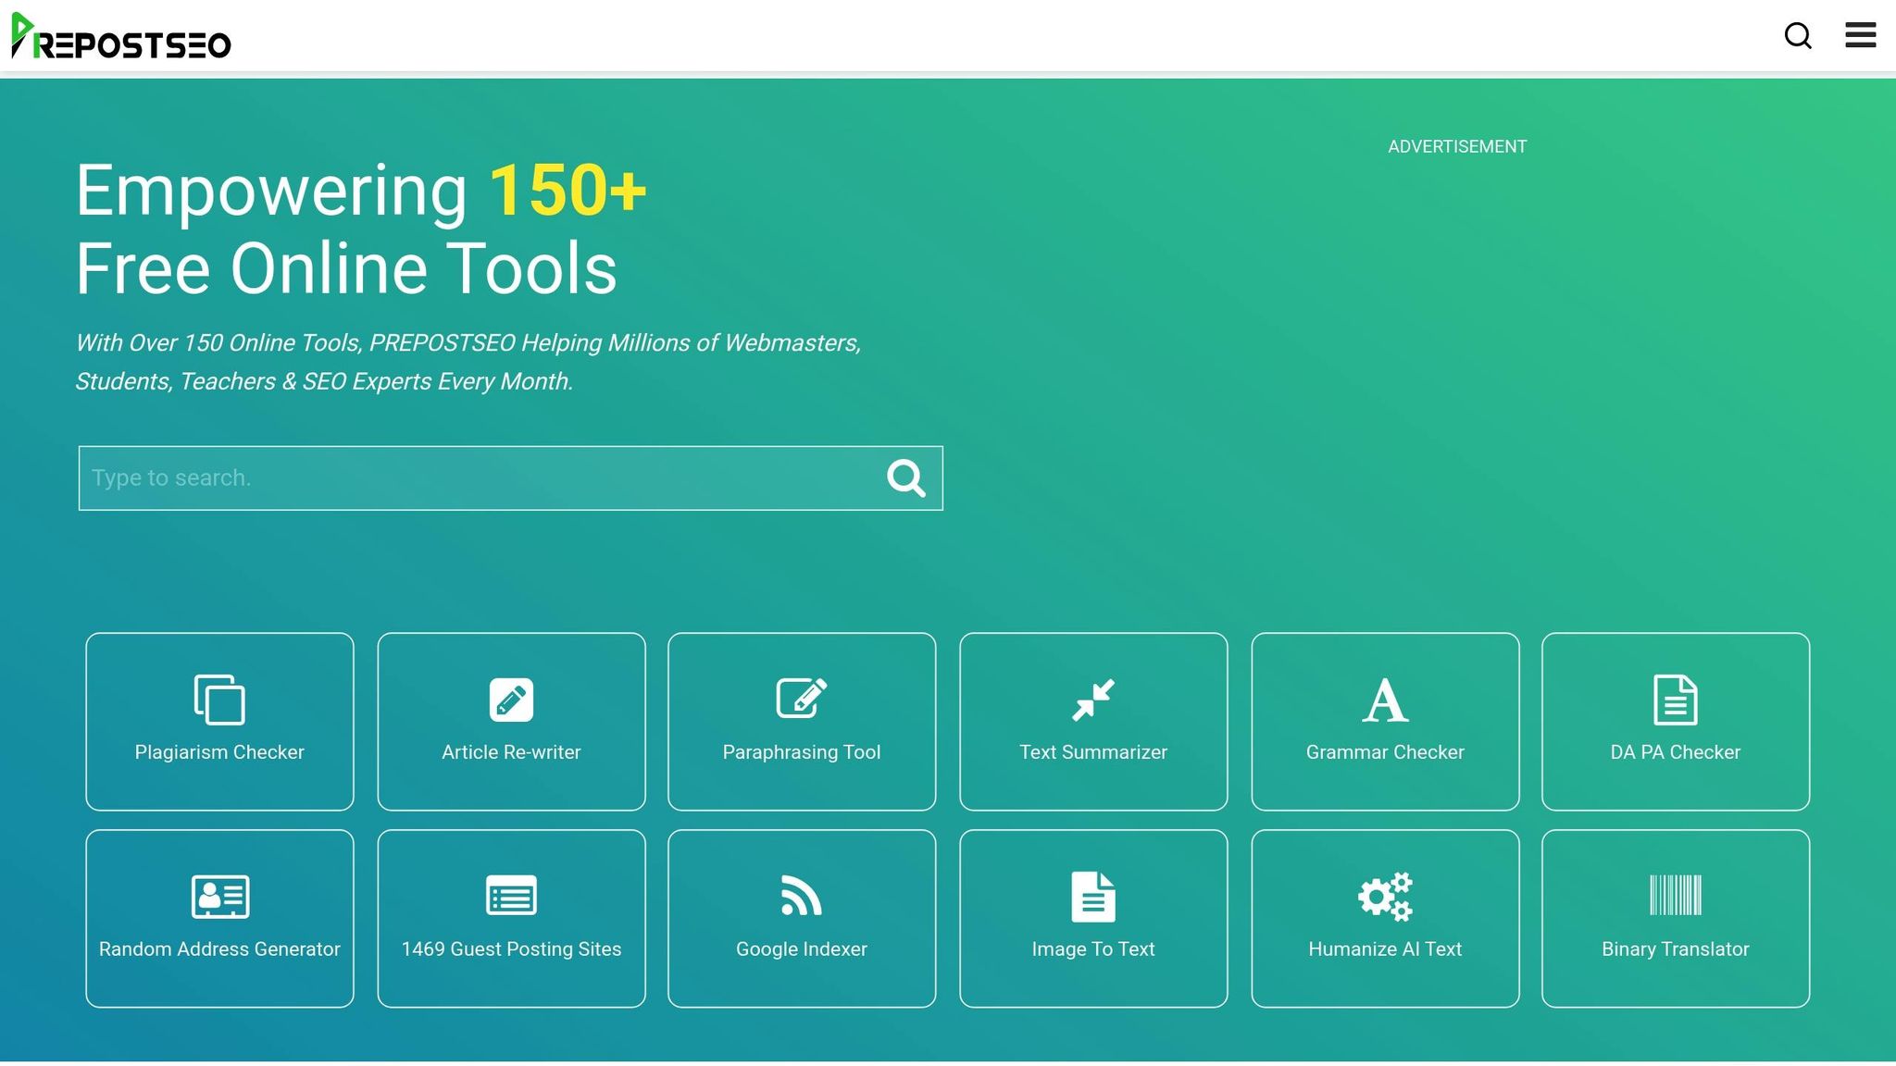
Task: Open the Google Indexer label
Action: 802,949
